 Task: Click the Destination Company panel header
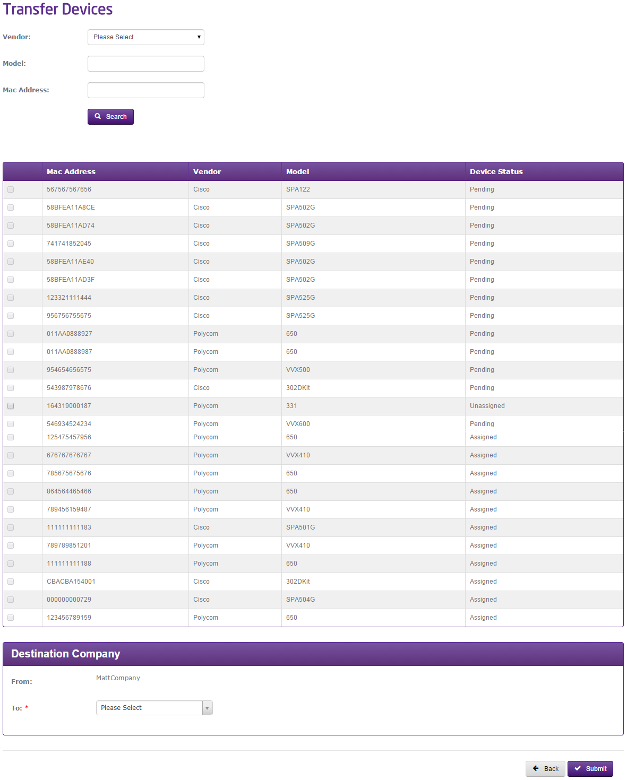pos(313,654)
